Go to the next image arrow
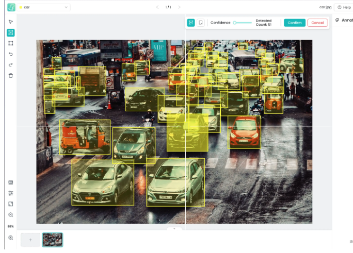The image size is (353, 253). (x=179, y=7)
